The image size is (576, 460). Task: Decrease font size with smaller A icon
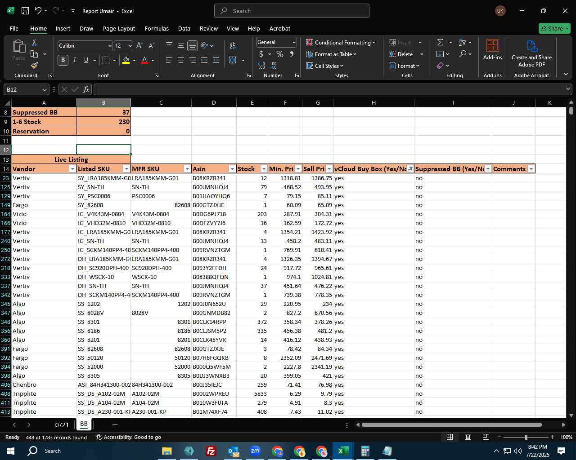(151, 46)
